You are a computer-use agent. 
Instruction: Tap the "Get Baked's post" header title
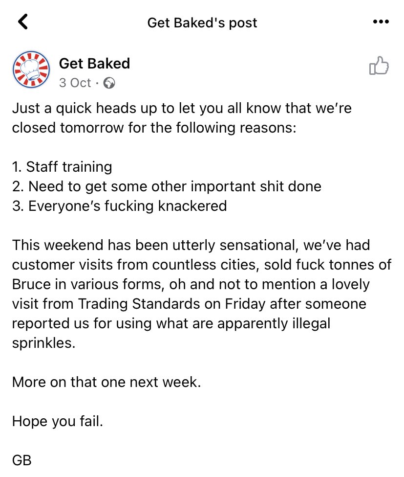click(x=202, y=23)
